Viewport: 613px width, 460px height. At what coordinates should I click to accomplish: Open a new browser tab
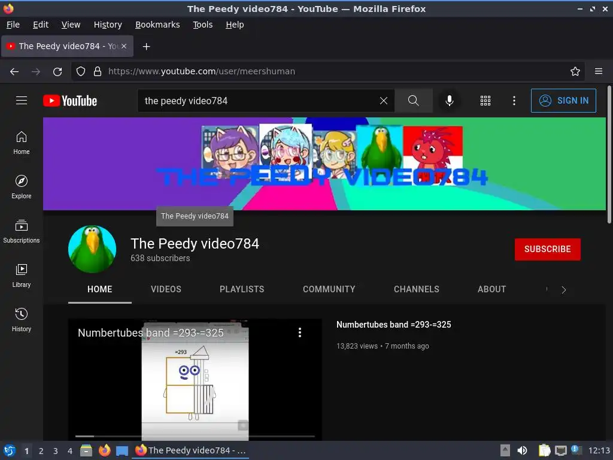pyautogui.click(x=146, y=47)
